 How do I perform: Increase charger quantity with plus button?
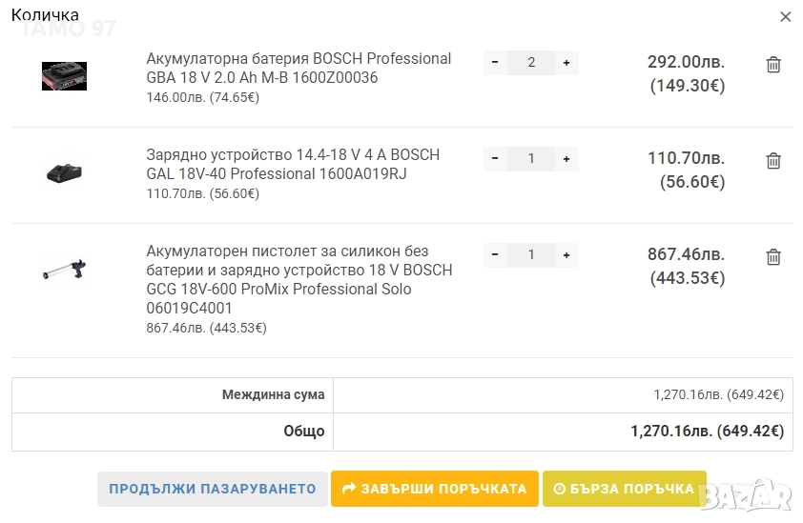point(566,159)
